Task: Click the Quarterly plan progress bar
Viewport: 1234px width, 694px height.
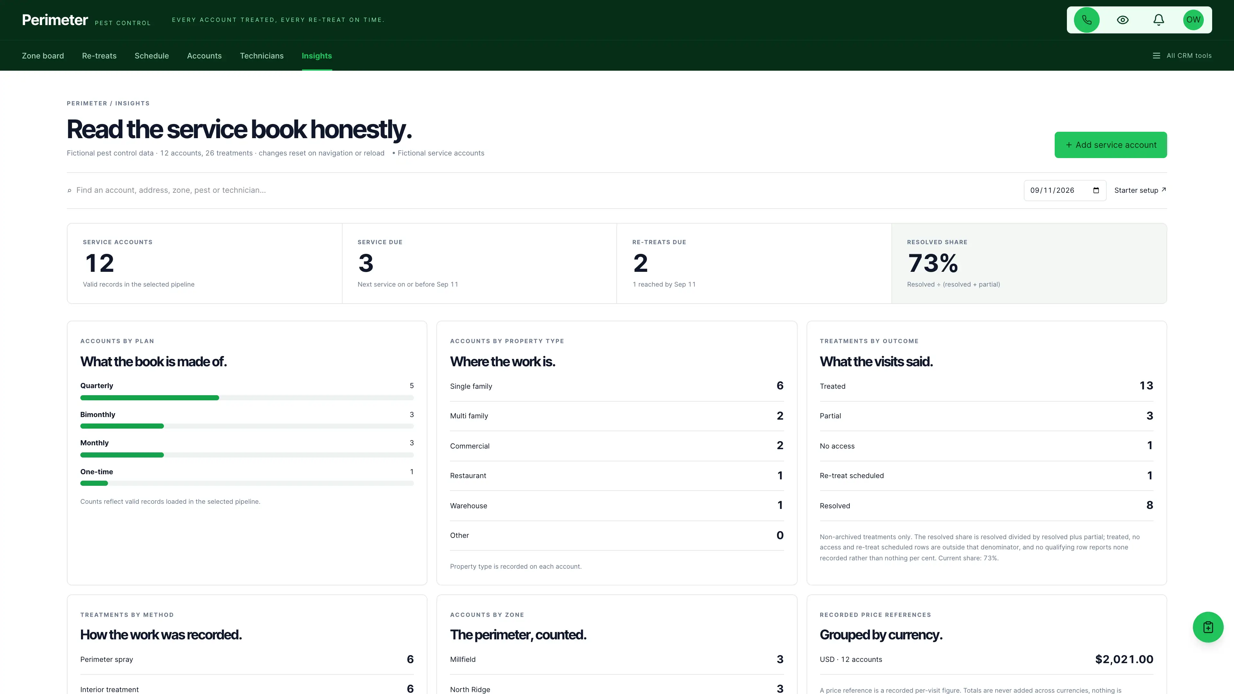Action: click(x=247, y=397)
